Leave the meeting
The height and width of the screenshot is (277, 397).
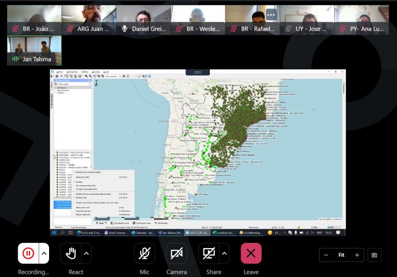click(x=251, y=253)
